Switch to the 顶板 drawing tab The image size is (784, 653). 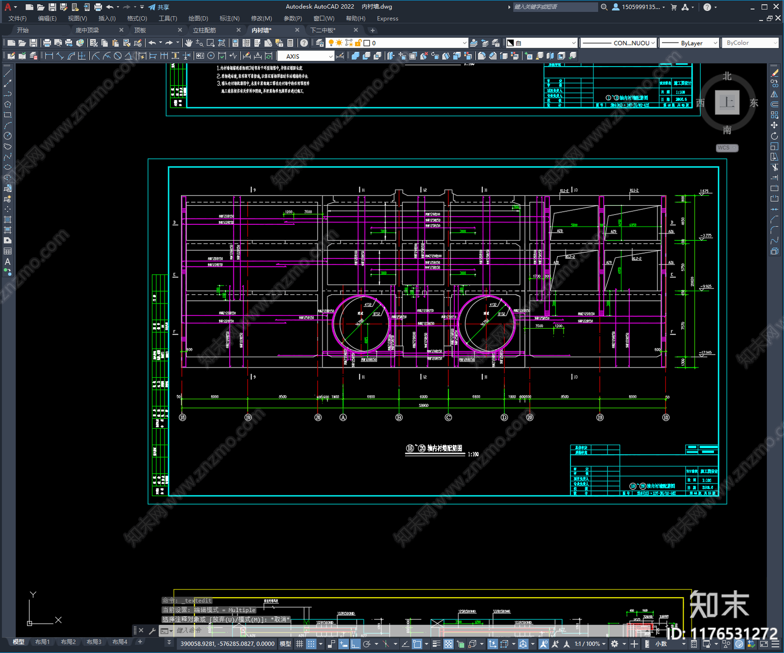tap(140, 30)
